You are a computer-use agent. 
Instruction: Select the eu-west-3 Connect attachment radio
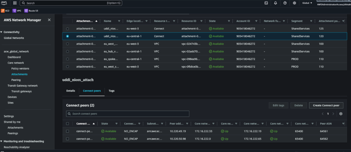pos(67,29)
